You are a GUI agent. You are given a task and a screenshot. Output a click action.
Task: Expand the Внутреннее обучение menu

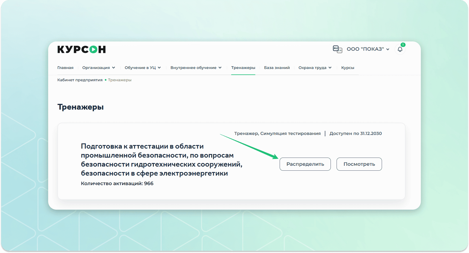click(196, 68)
